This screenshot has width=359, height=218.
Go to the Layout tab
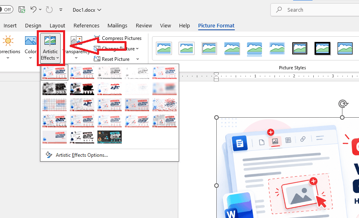click(57, 25)
